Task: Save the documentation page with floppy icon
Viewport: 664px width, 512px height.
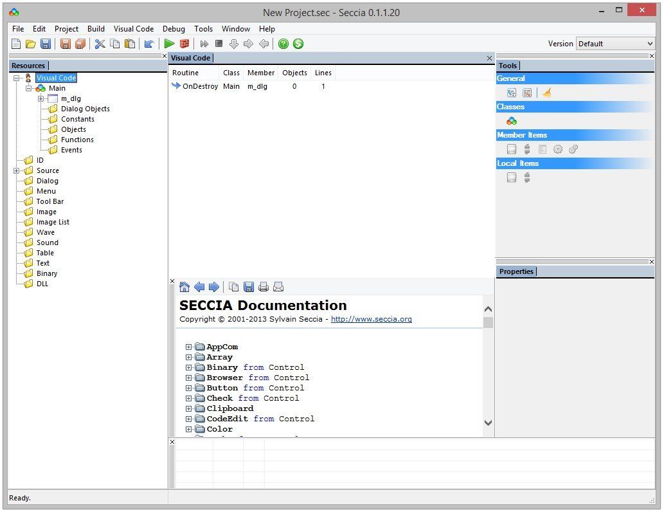Action: pos(249,287)
